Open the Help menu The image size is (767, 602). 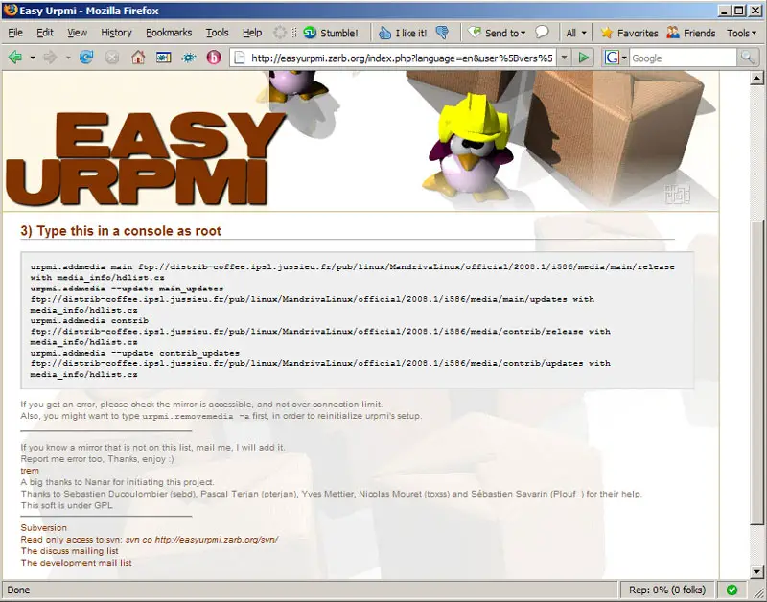(x=252, y=33)
